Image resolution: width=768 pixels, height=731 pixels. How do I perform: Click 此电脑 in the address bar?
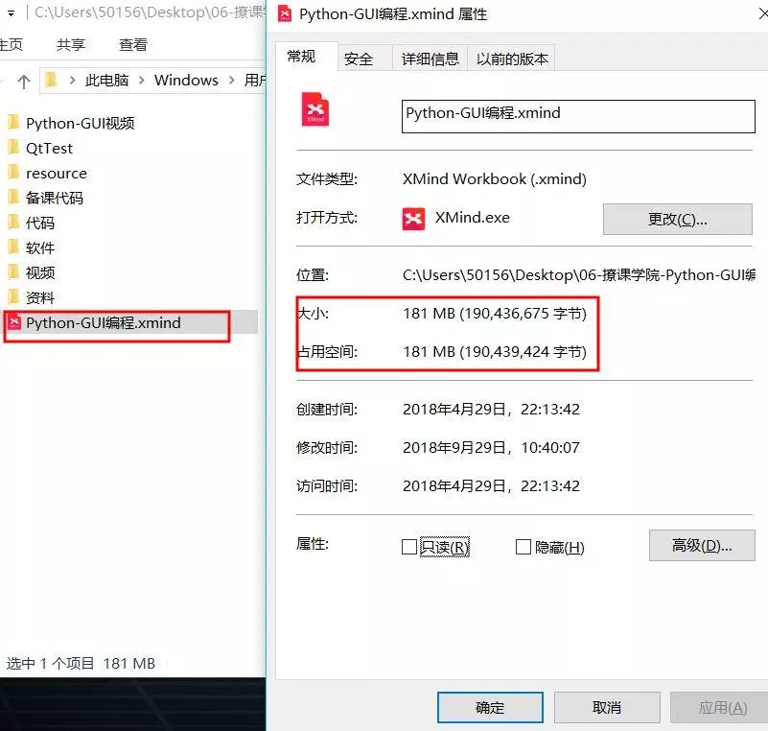point(106,80)
